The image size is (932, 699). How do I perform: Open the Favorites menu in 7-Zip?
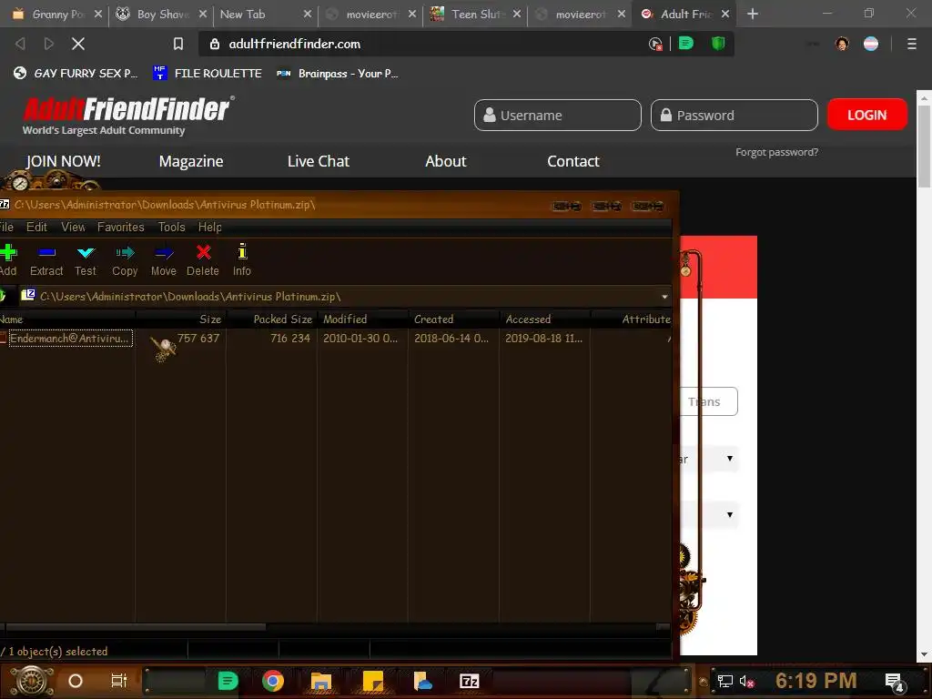click(121, 227)
